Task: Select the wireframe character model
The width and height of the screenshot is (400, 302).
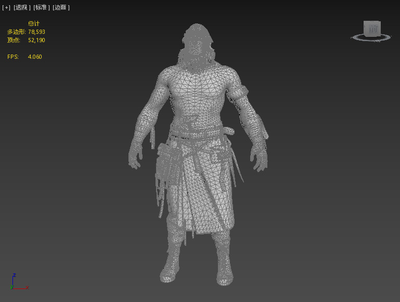Action: 198,154
